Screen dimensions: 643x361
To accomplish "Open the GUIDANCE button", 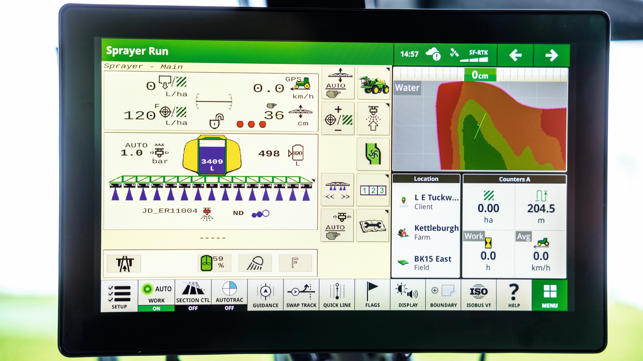I will pos(265,295).
